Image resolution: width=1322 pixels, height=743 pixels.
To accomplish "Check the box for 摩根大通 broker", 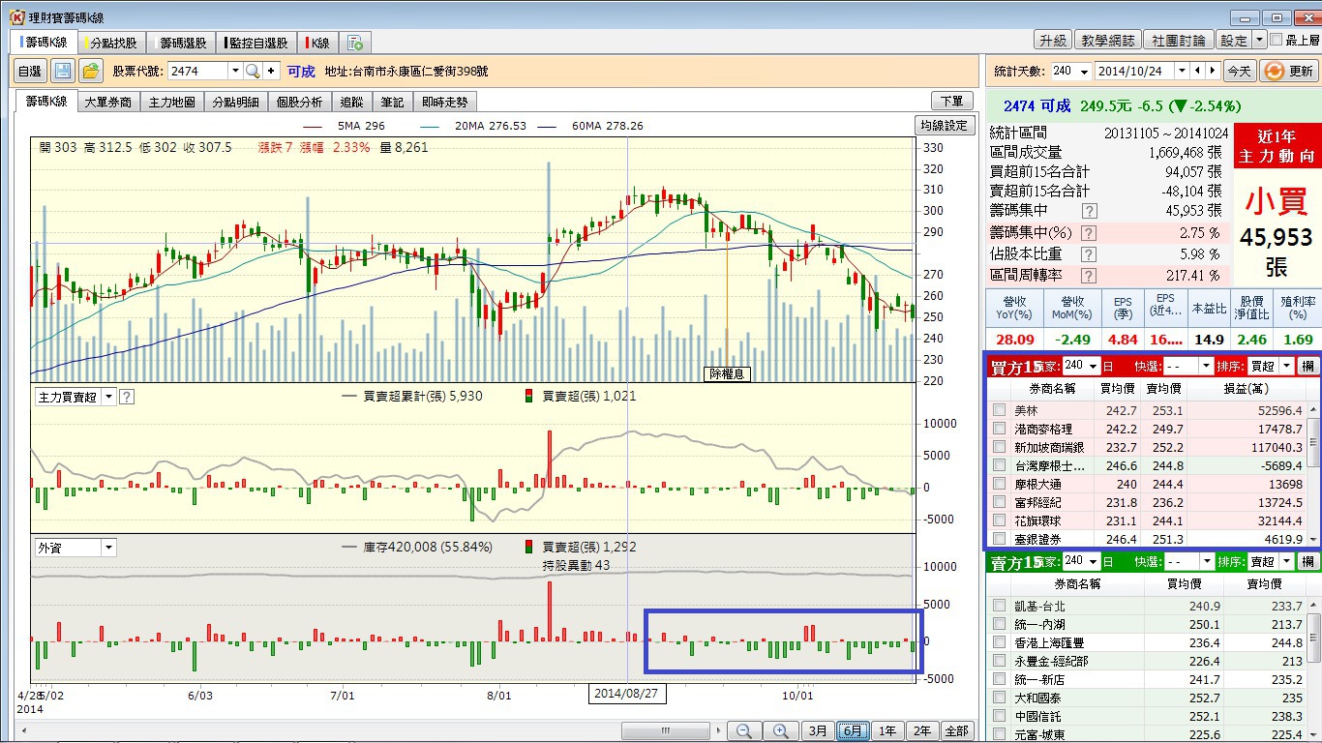I will coord(999,484).
